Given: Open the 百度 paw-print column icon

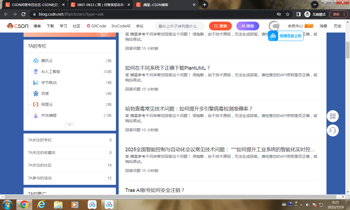Looking at the screenshot, I should click(36, 93).
